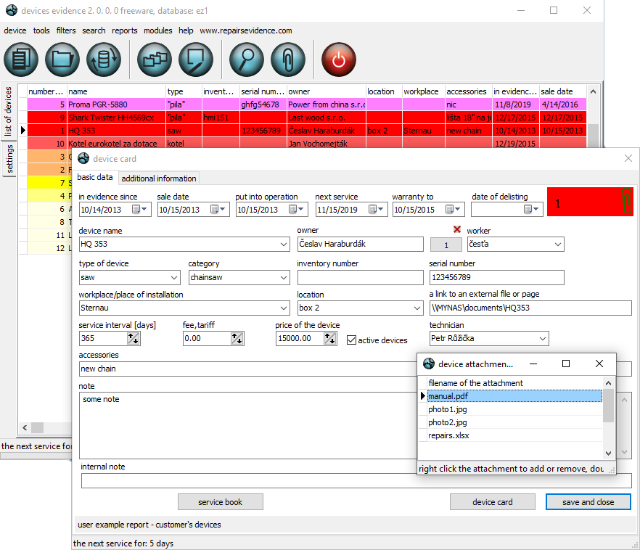The width and height of the screenshot is (640, 550).
Task: Click the accessories field containing new chain
Action: (247, 369)
